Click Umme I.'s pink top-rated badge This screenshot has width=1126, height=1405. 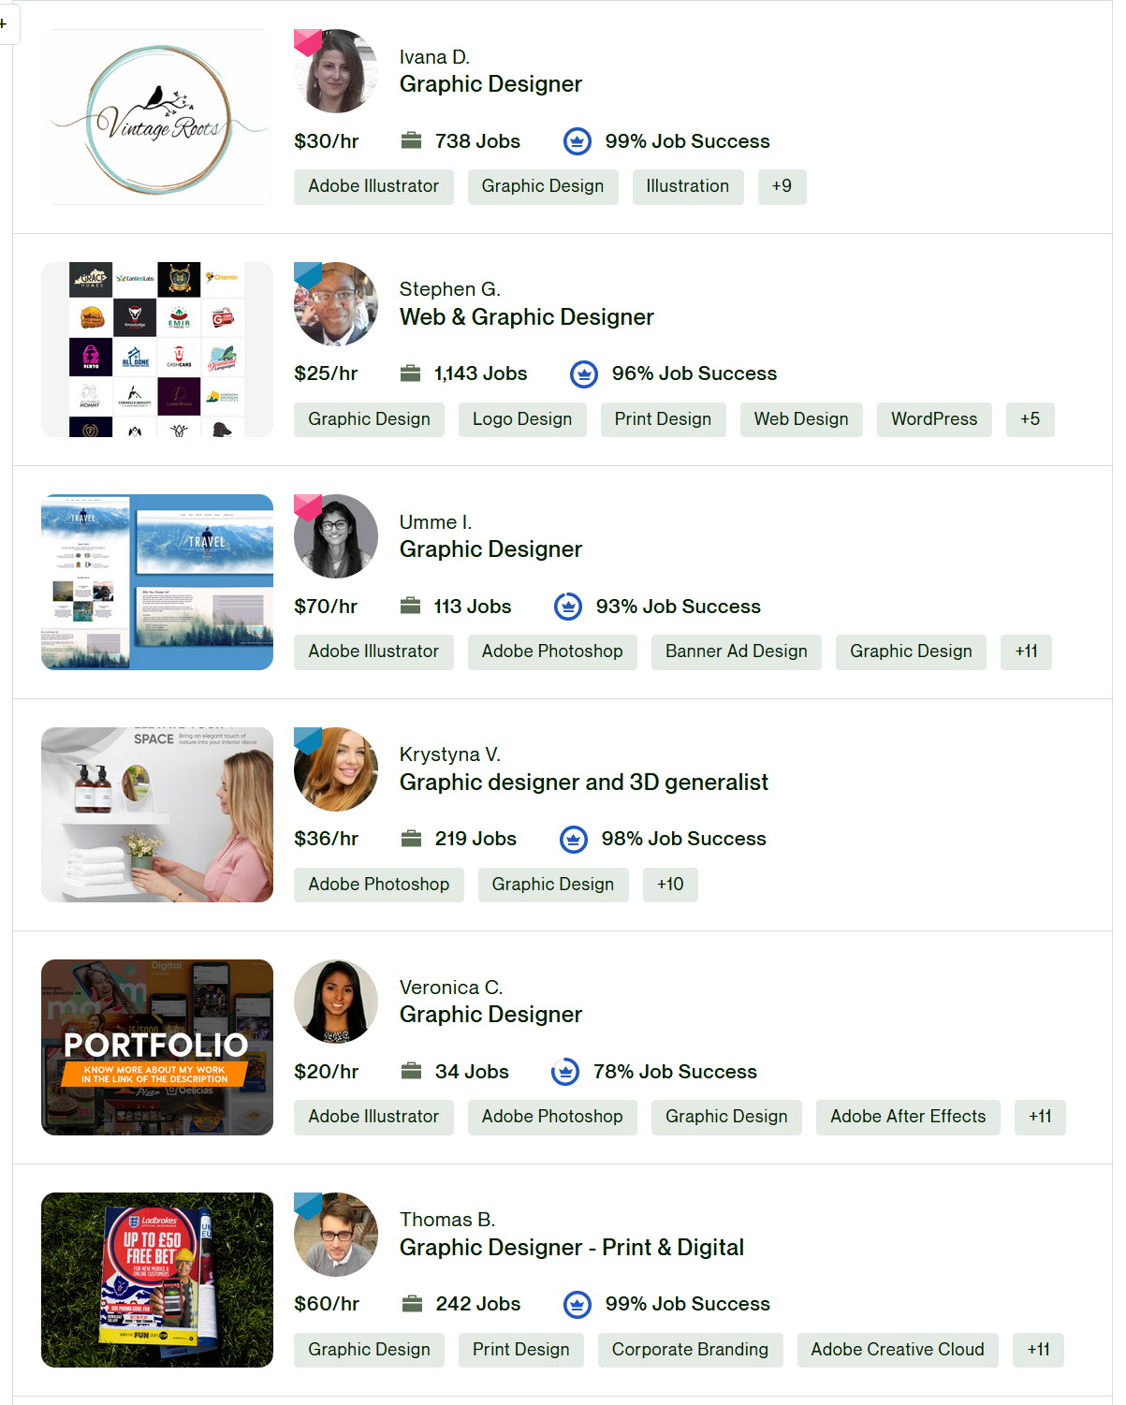307,507
